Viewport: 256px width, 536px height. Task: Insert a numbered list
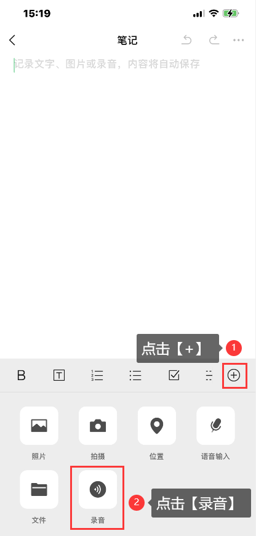(x=97, y=375)
